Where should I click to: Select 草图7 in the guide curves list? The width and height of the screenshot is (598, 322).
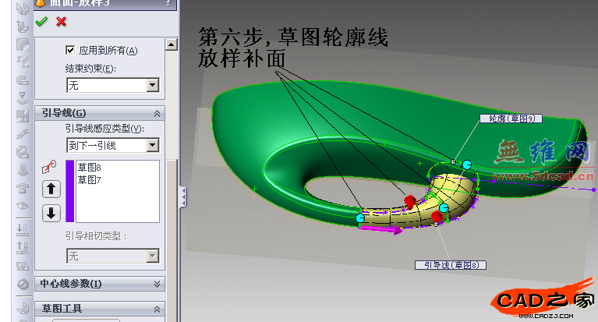pyautogui.click(x=90, y=179)
